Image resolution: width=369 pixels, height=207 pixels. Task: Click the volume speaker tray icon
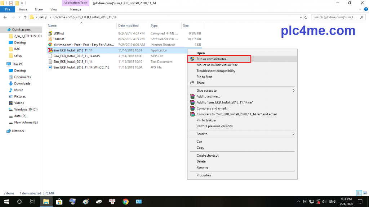point(324,202)
